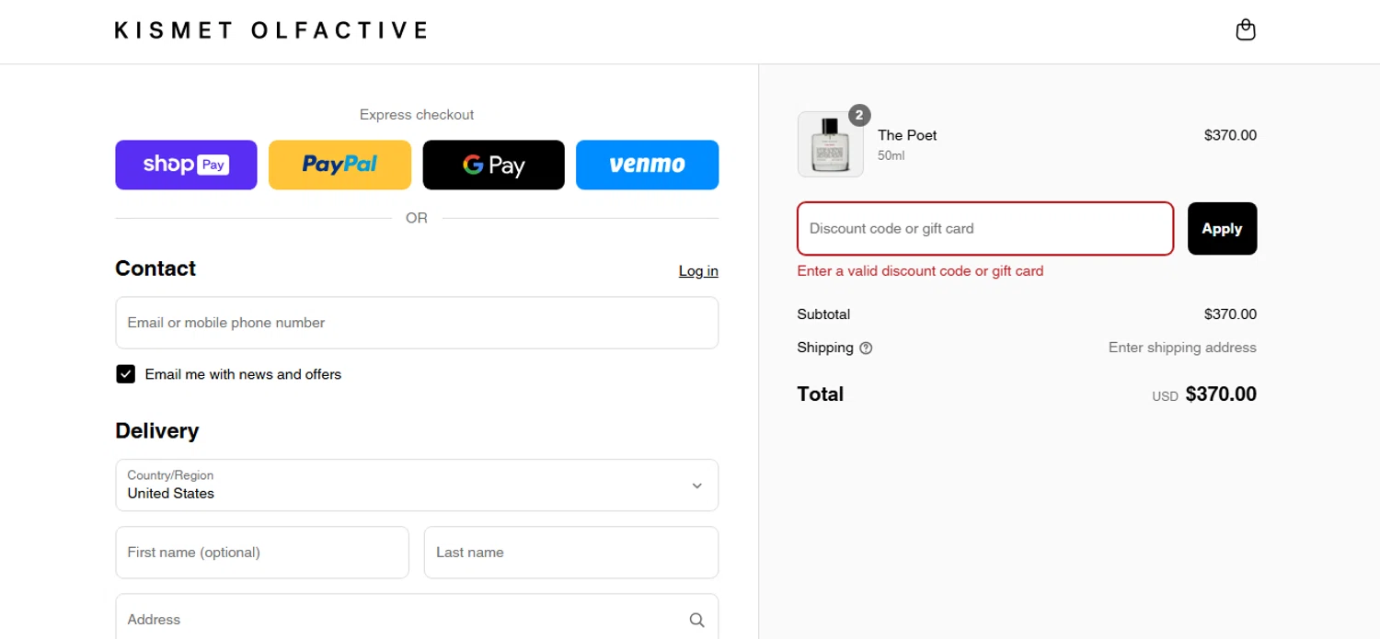This screenshot has height=639, width=1380.
Task: Click the Subtotal label
Action: 823,314
